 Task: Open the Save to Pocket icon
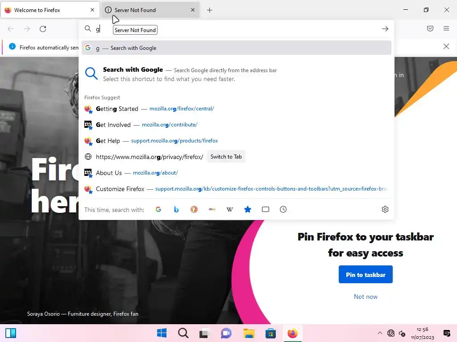pos(430,28)
